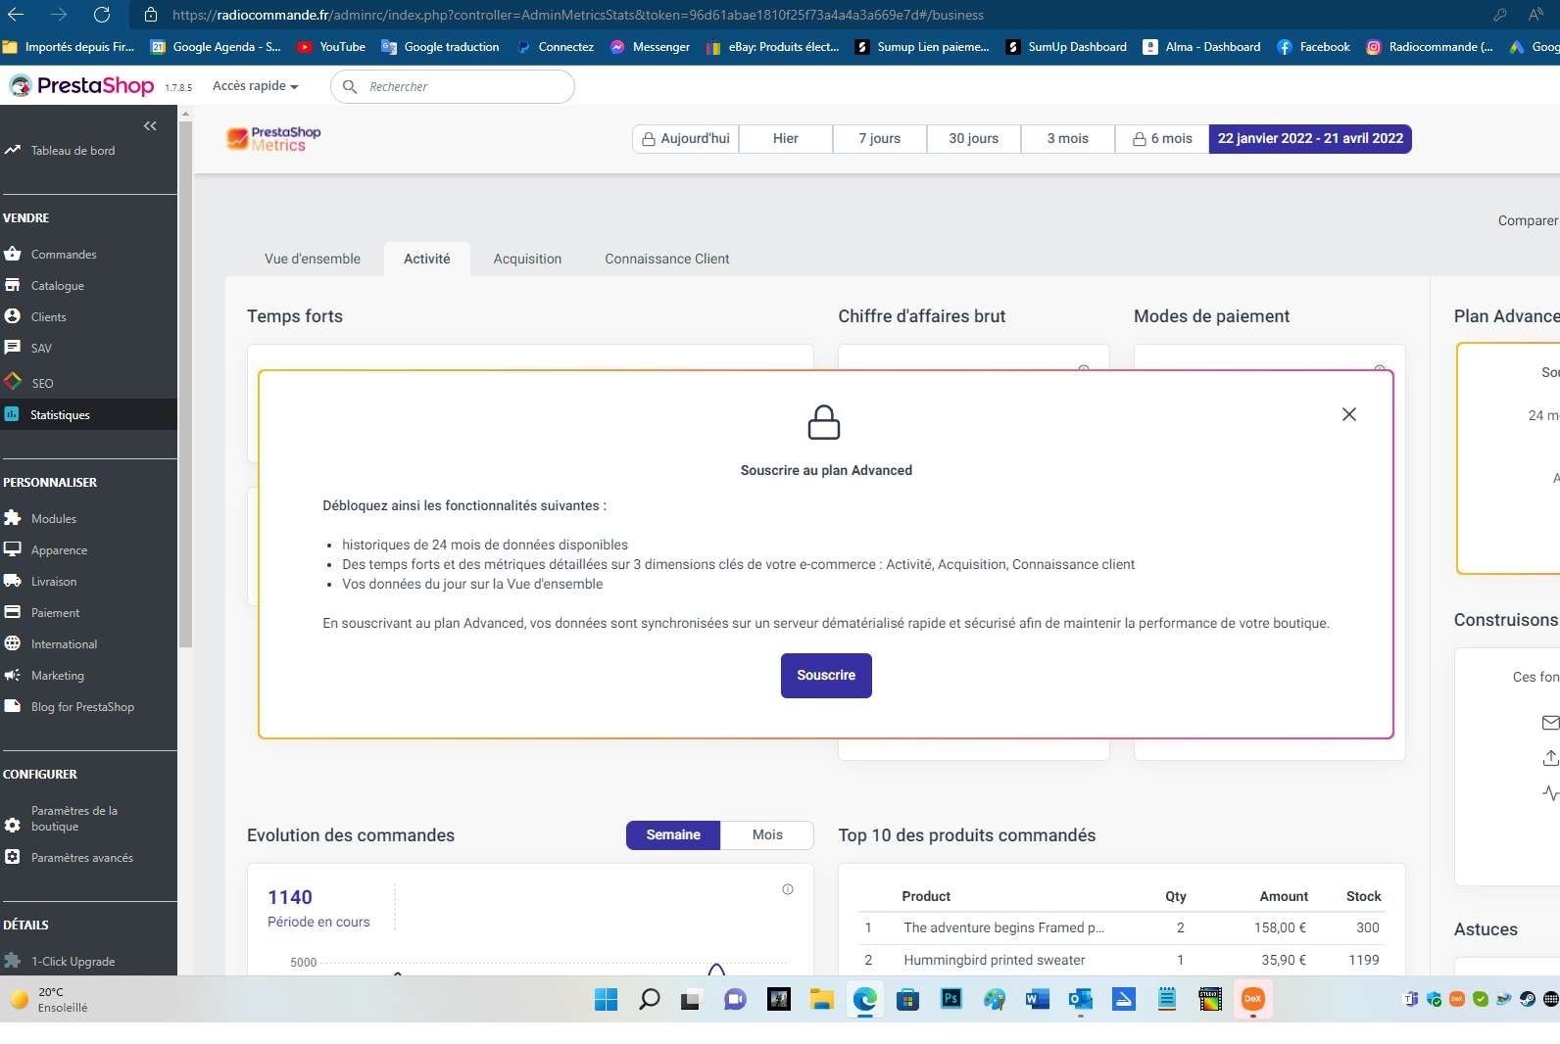
Task: Close the Souscrire au plan Advanced dialog
Action: click(1349, 414)
